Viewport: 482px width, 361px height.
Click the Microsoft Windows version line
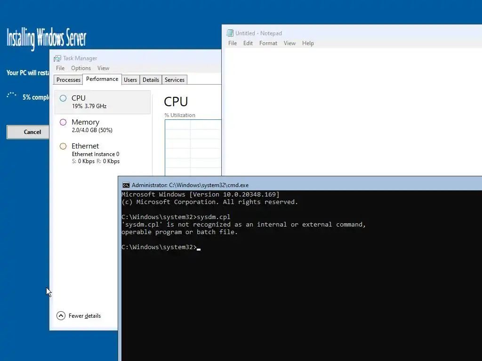tap(201, 194)
